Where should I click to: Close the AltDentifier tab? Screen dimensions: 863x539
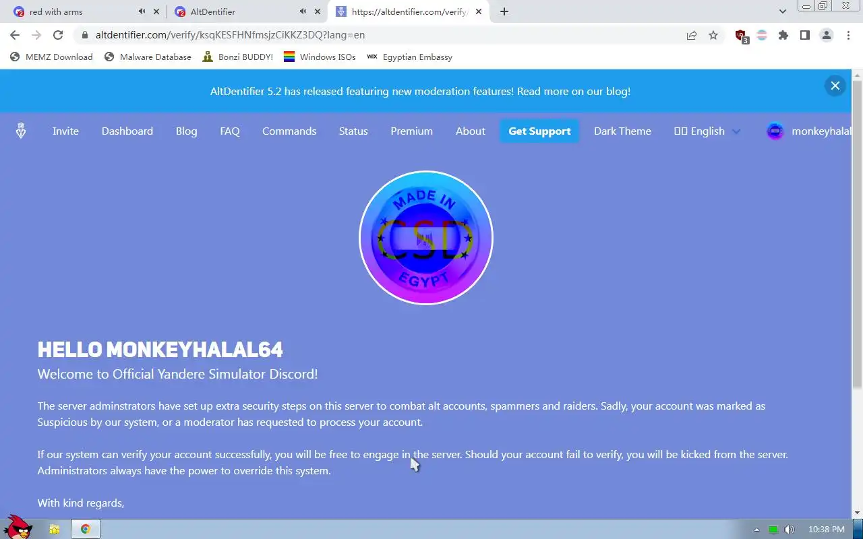point(318,11)
